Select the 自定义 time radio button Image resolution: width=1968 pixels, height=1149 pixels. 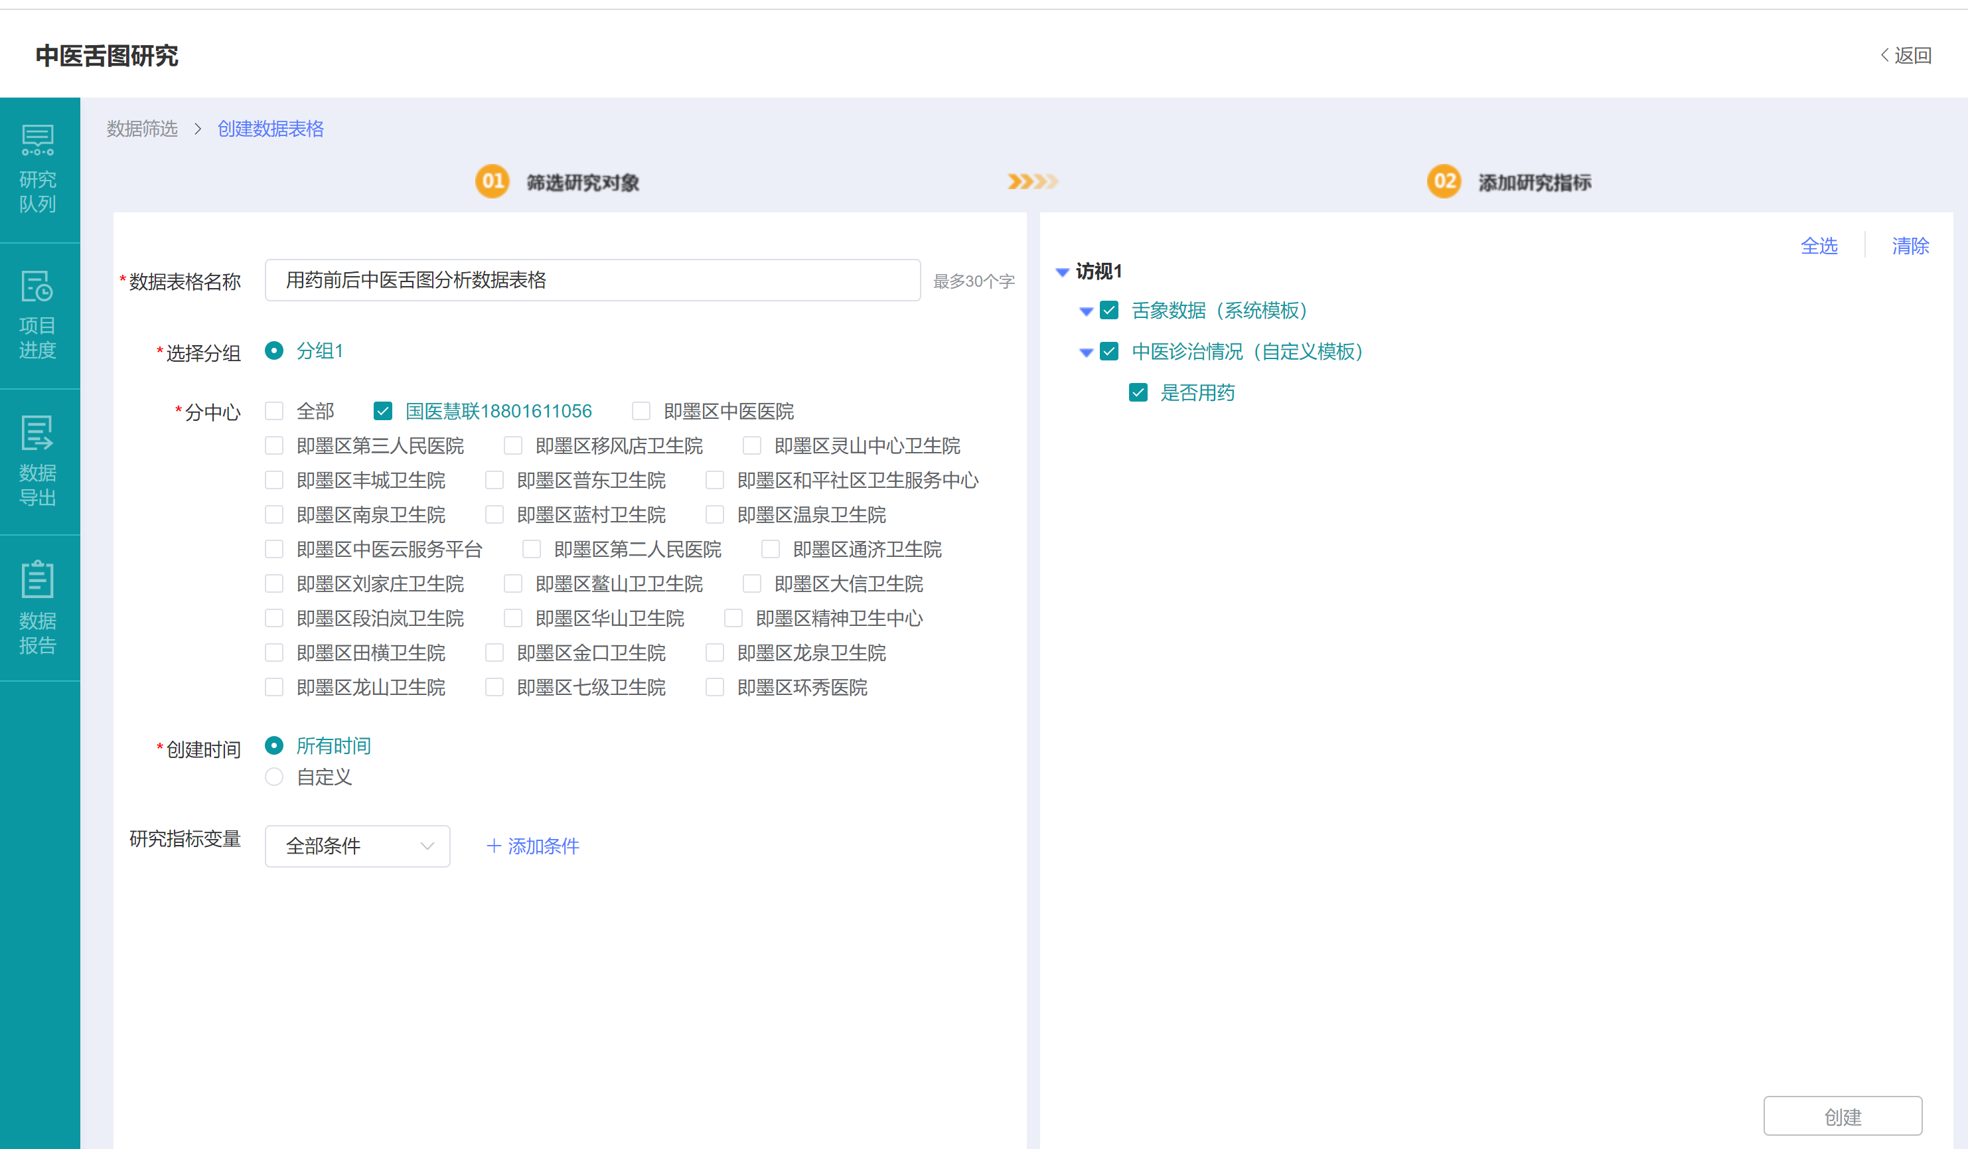[274, 777]
